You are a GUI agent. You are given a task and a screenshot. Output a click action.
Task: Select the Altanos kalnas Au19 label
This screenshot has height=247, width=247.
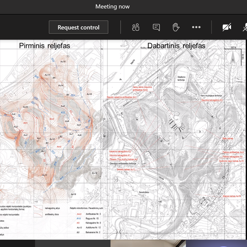[231, 196]
